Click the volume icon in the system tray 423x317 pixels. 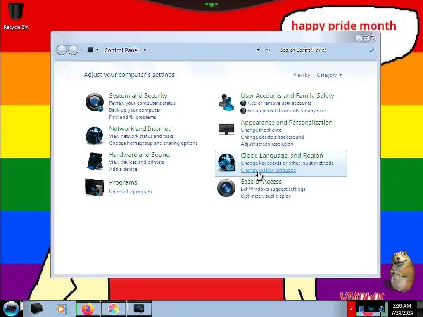[x=382, y=309]
